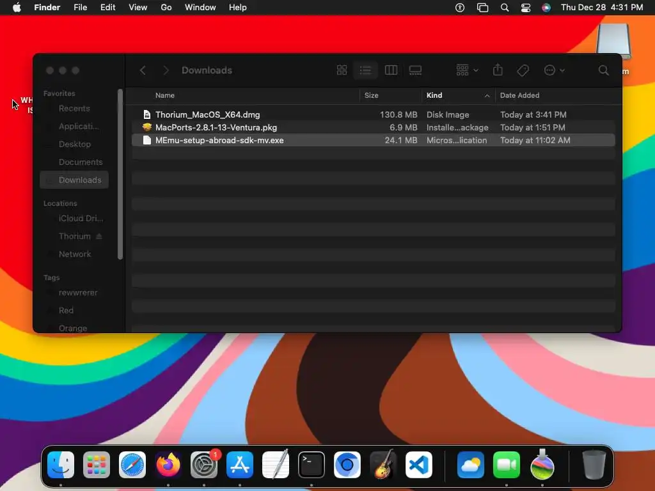The height and width of the screenshot is (491, 655).
Task: Click the MEmu exe document icon
Action: [x=147, y=140]
